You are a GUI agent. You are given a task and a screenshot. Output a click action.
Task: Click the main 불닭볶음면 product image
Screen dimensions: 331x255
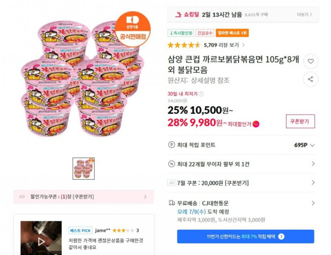click(x=83, y=81)
